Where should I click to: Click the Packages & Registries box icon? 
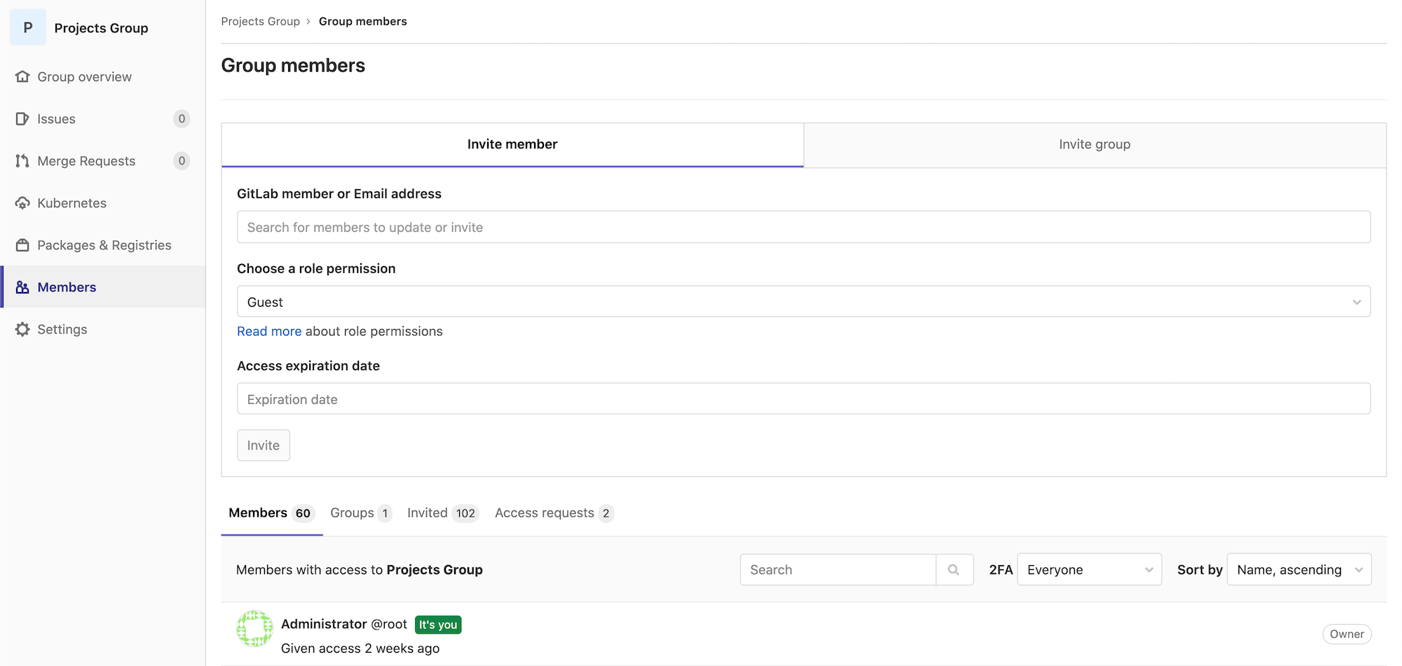coord(22,245)
